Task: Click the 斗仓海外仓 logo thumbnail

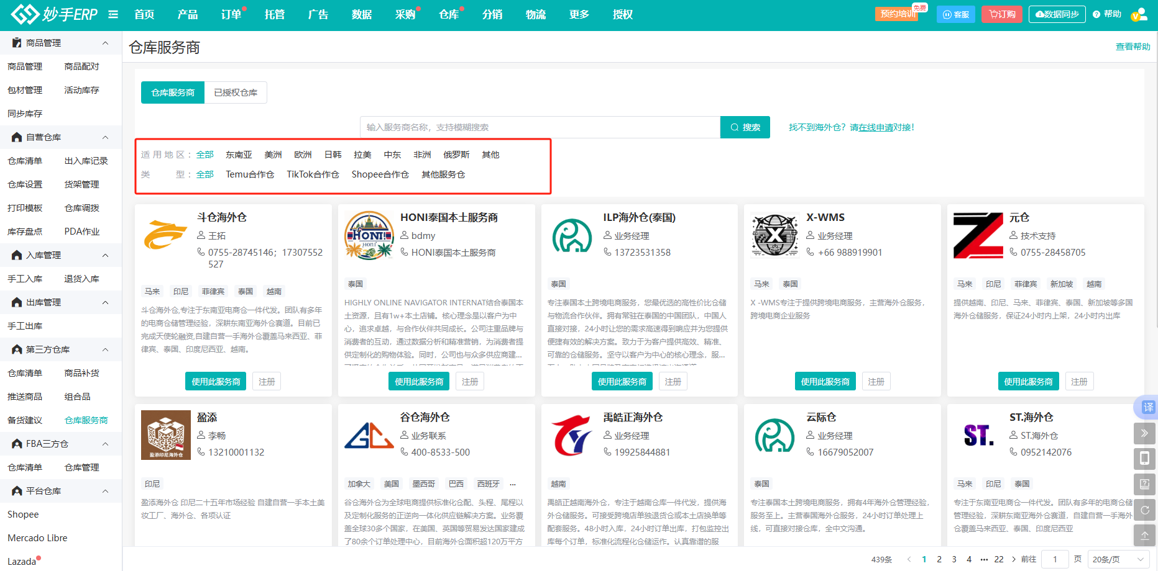Action: (165, 236)
